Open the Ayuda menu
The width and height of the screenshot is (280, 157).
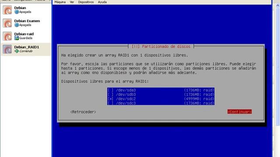pos(102,2)
